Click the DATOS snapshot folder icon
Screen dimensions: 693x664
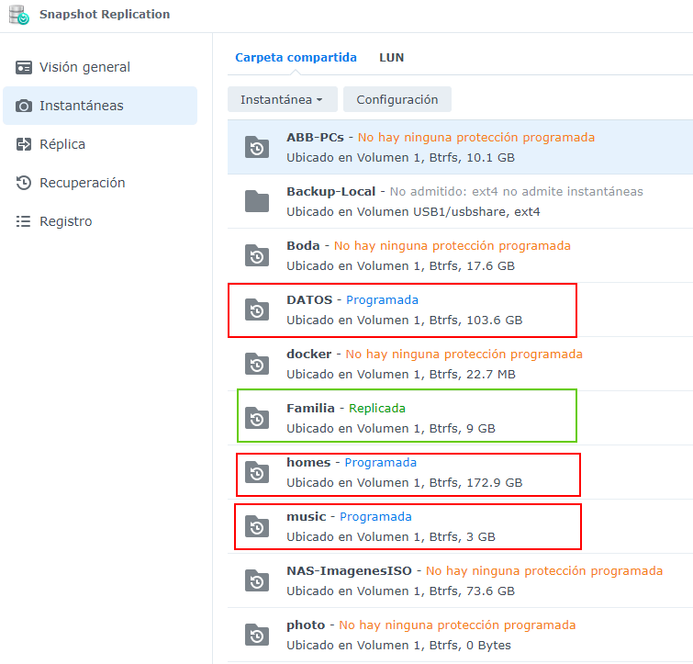(257, 310)
